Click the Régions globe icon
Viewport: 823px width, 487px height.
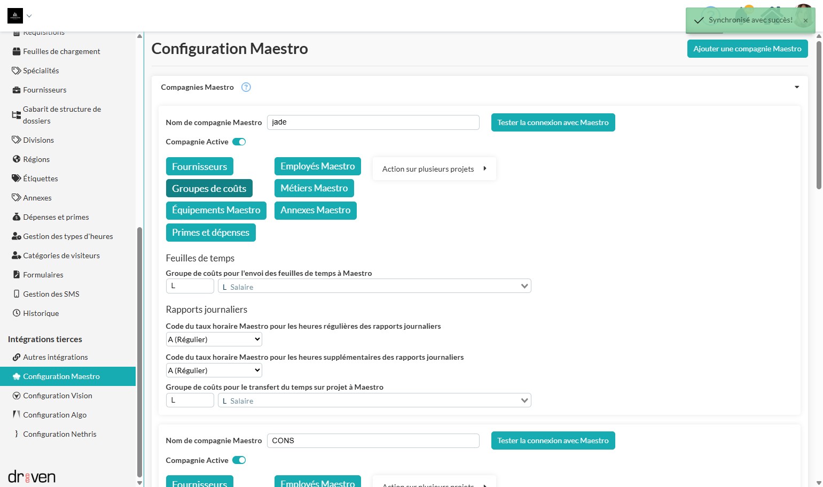pyautogui.click(x=17, y=159)
